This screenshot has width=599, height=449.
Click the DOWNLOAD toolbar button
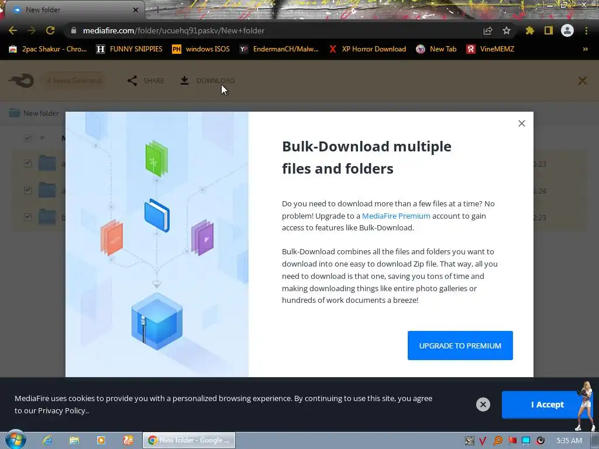click(x=208, y=81)
